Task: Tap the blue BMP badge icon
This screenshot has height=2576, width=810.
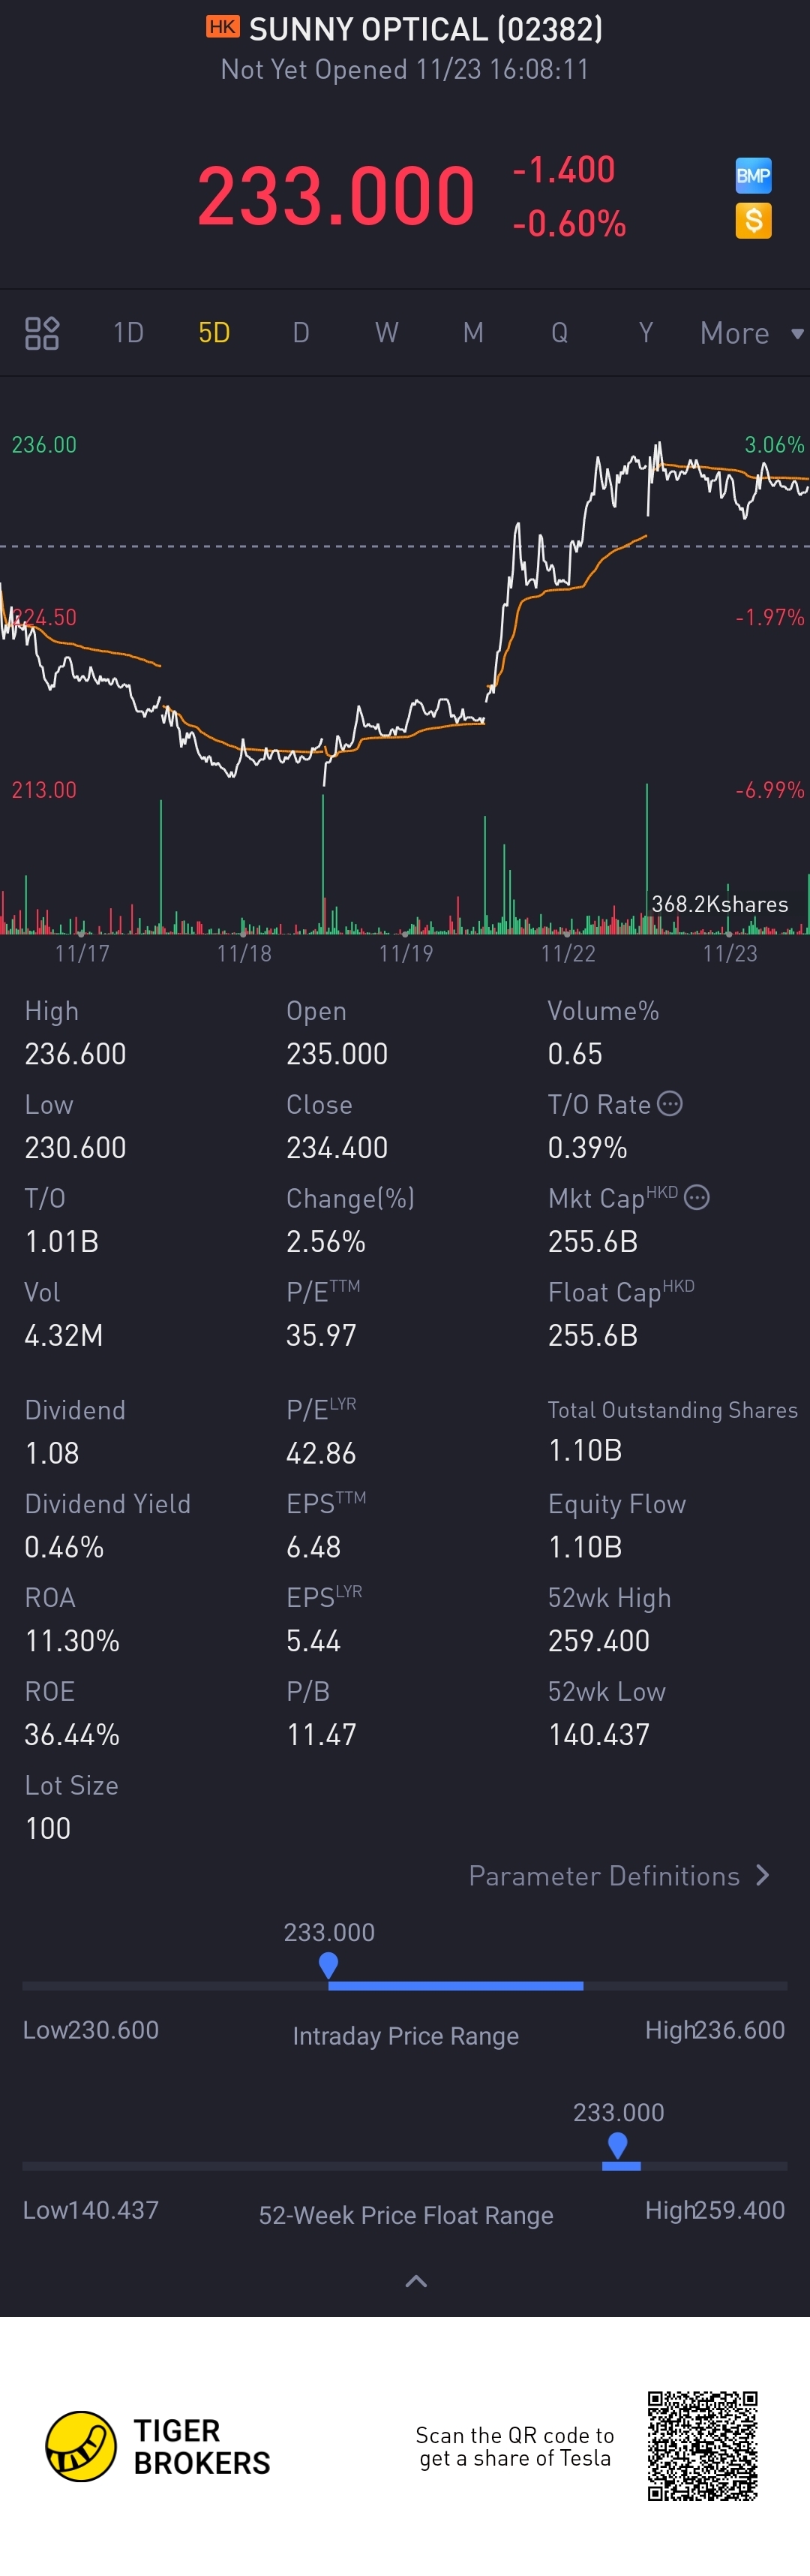Action: click(x=753, y=176)
